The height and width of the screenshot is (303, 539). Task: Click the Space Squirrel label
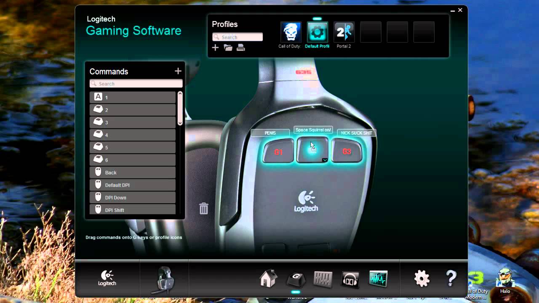313,130
